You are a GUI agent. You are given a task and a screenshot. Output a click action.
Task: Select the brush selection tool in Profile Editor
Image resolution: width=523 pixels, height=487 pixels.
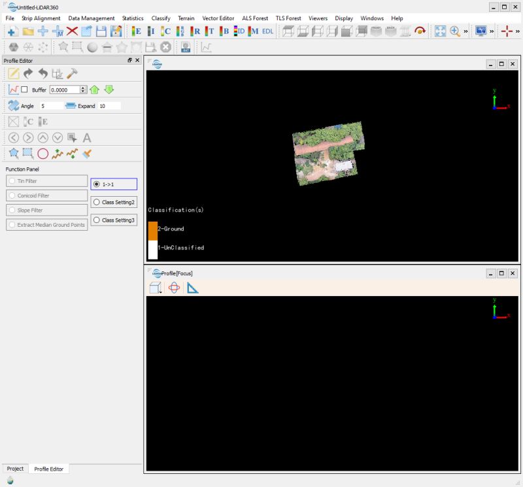[88, 152]
